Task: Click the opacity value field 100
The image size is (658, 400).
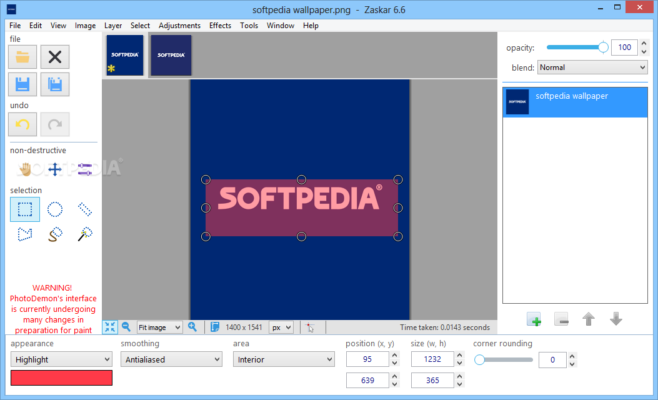Action: pyautogui.click(x=624, y=47)
